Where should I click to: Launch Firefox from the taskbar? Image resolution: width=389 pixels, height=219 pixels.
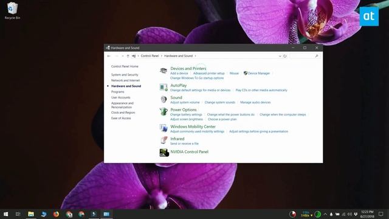(56, 214)
